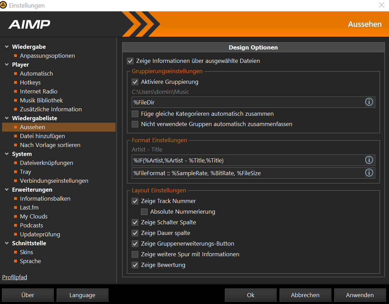Toggle 'Zeige Bewertung' checkbox
Viewport: 389px width, 304px height.
[135, 265]
